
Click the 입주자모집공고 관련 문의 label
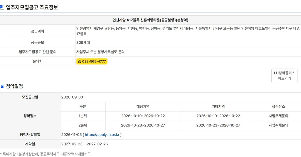38,52
